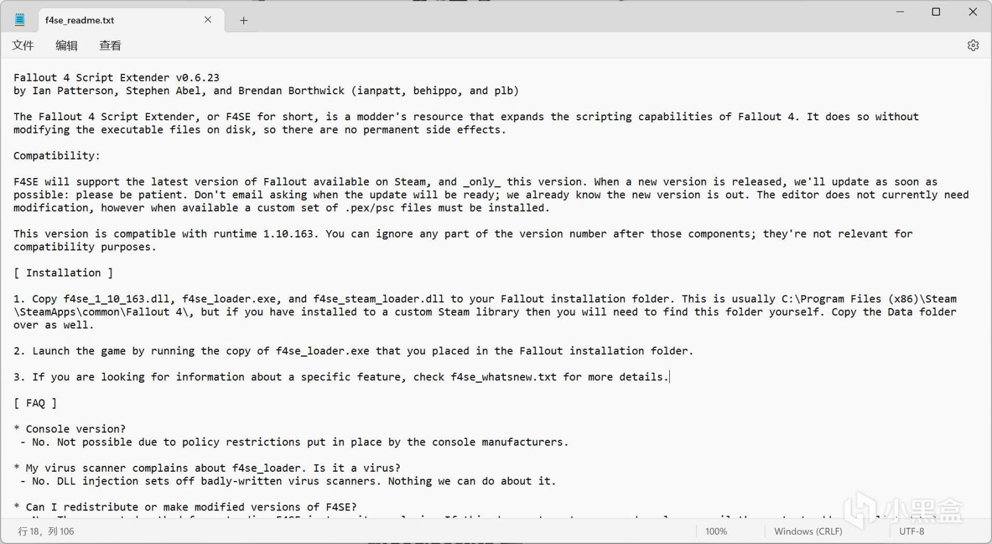Screen dimensions: 992x544
Task: Click the line beginning 'modifying the executable files'
Action: pyautogui.click(x=260, y=129)
